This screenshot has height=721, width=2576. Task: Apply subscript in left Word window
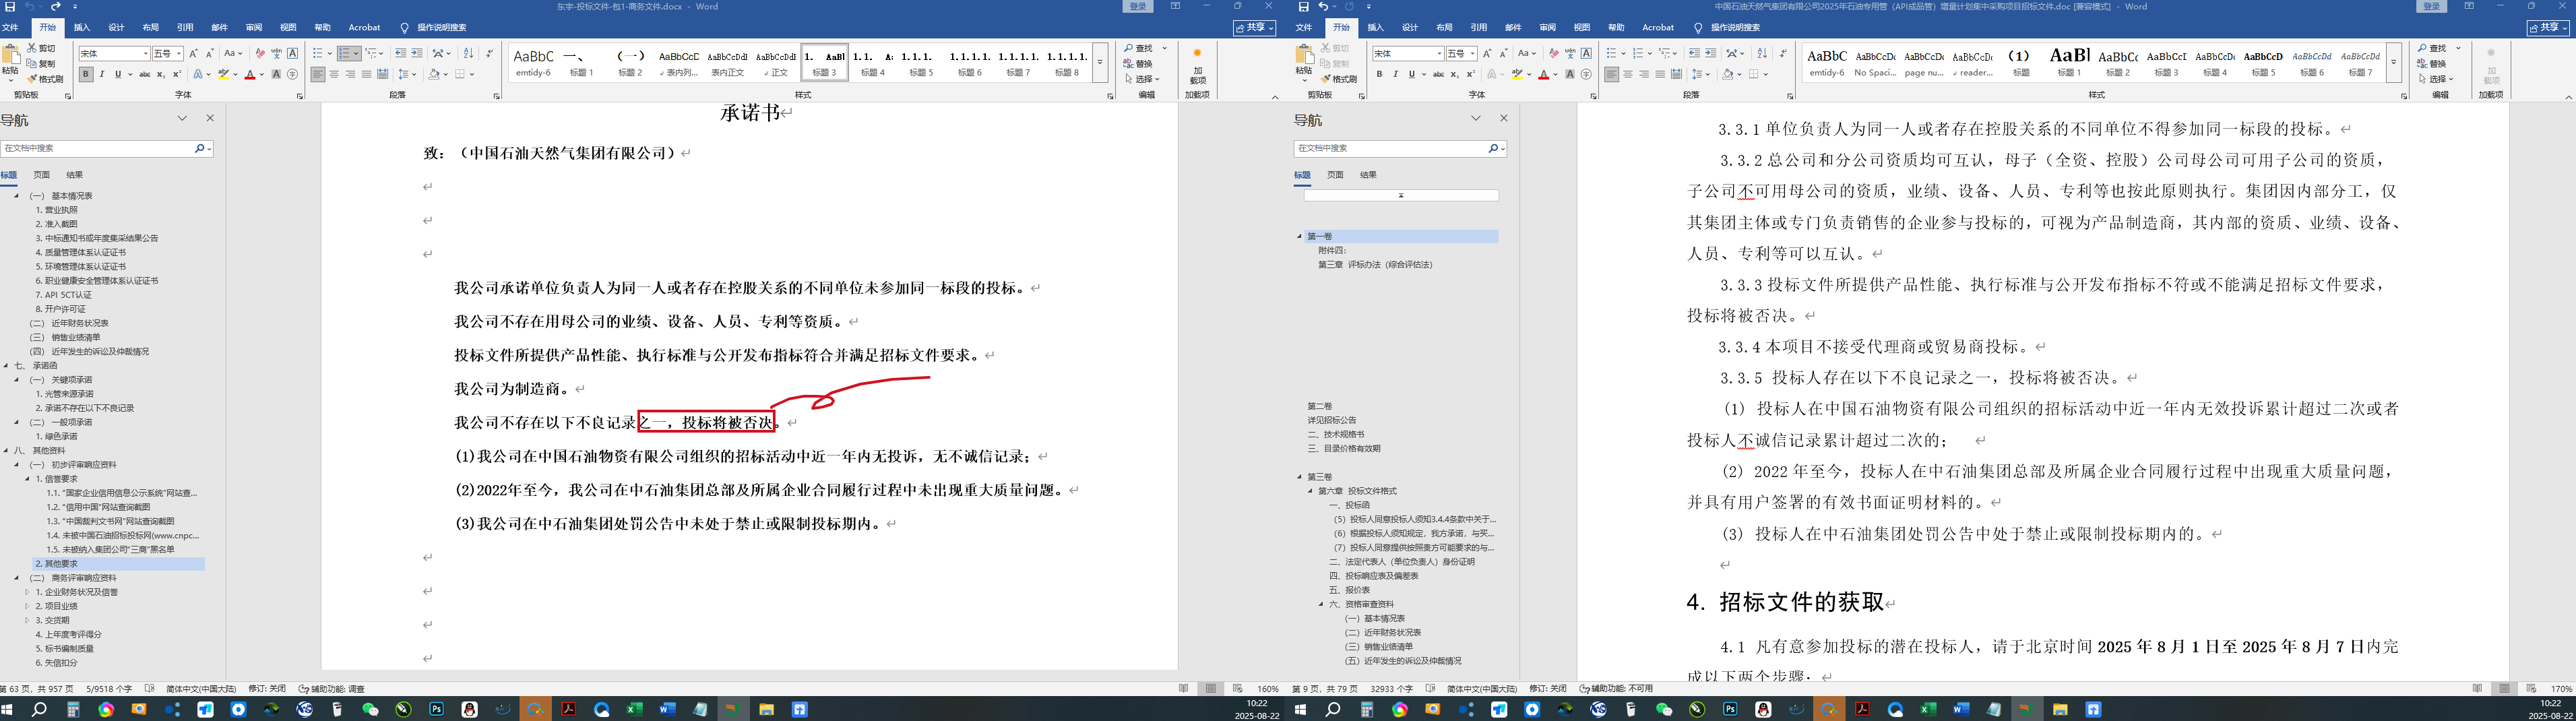click(161, 74)
